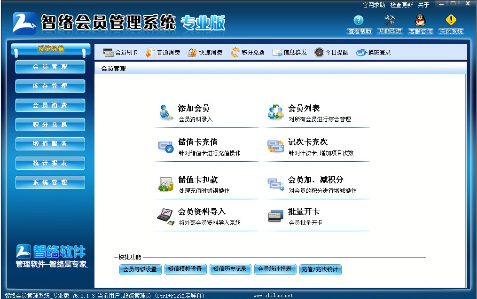The height and width of the screenshot is (299, 477).
Task: Open help via 查看帮助 question mark icon
Action: (x=359, y=20)
